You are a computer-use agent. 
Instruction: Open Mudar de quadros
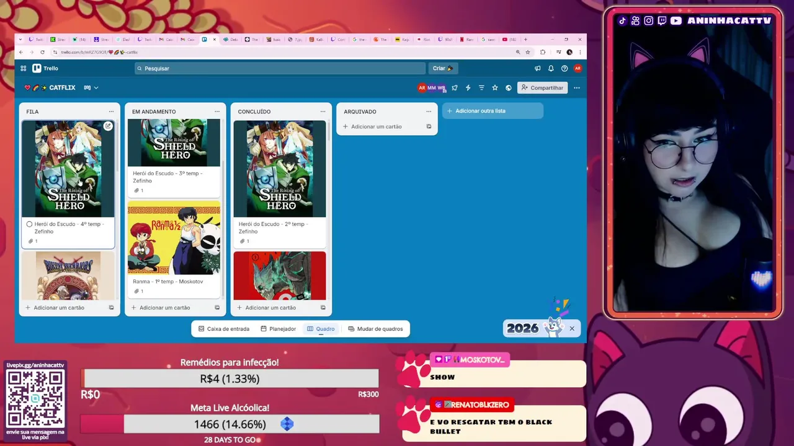click(376, 329)
